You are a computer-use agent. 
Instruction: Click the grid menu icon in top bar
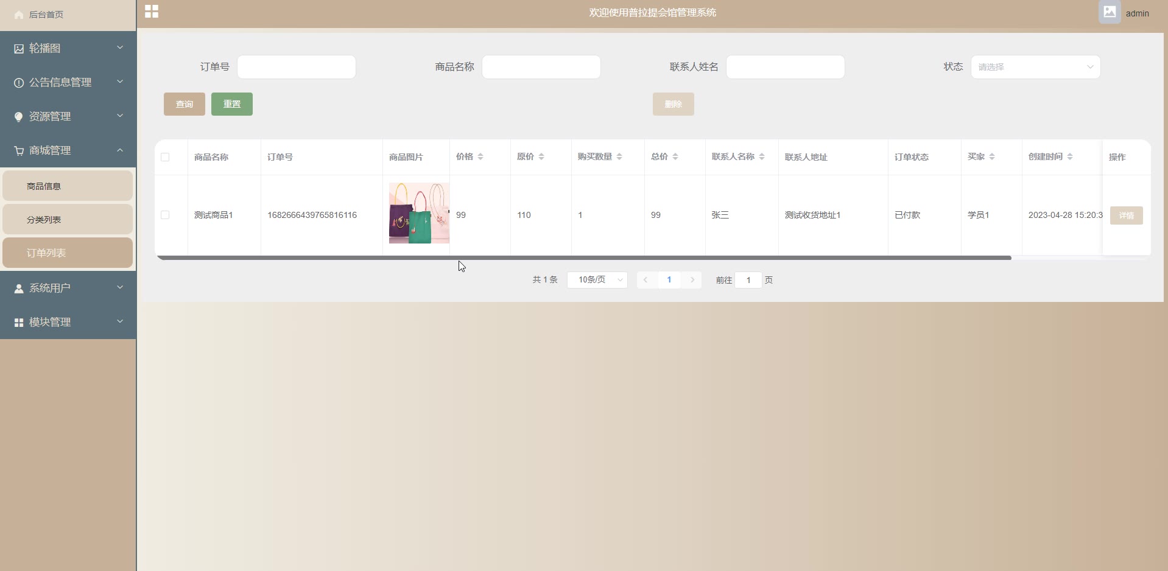coord(152,12)
